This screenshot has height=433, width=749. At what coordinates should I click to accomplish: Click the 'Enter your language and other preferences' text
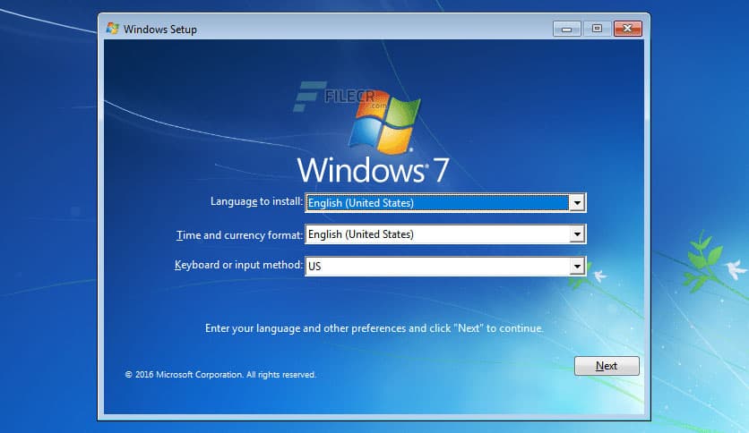374,328
